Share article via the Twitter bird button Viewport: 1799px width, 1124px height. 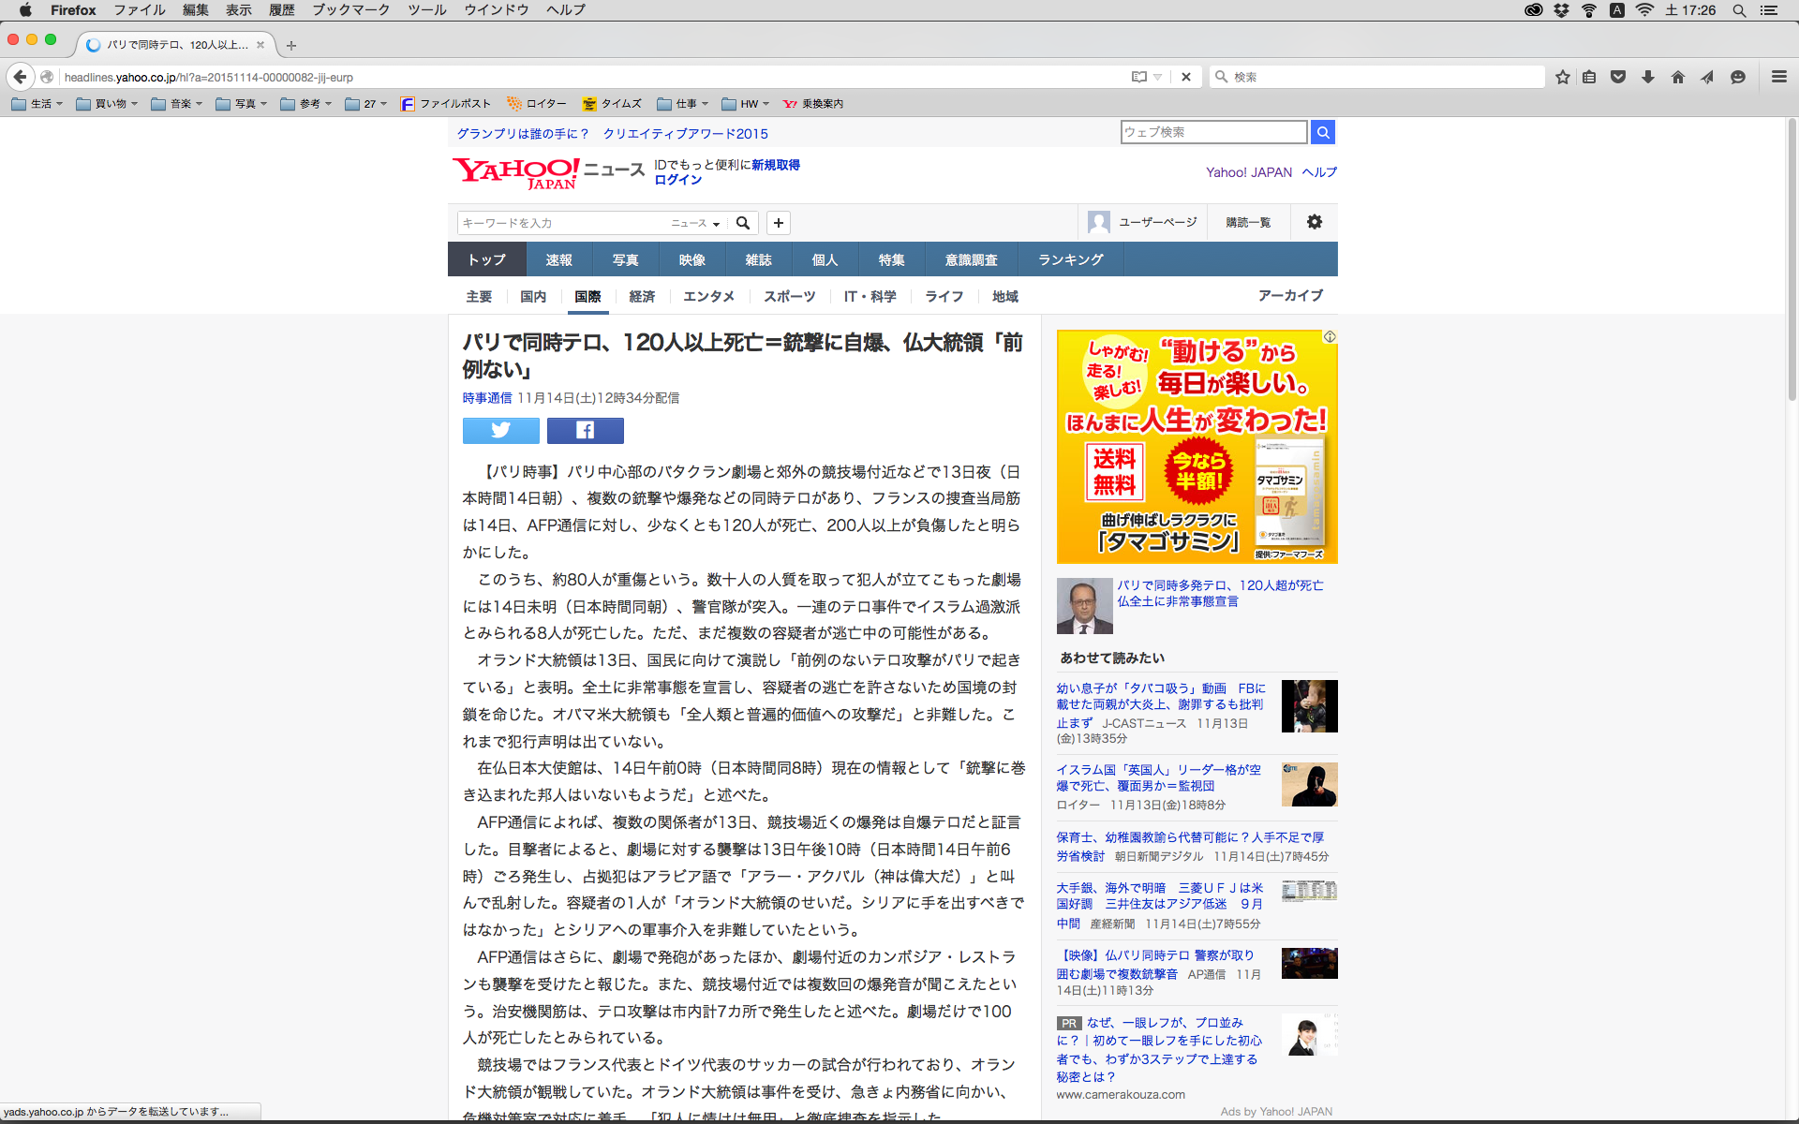point(500,430)
